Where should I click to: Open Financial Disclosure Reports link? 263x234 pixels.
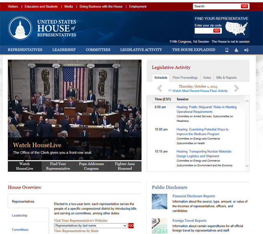[x=194, y=196]
